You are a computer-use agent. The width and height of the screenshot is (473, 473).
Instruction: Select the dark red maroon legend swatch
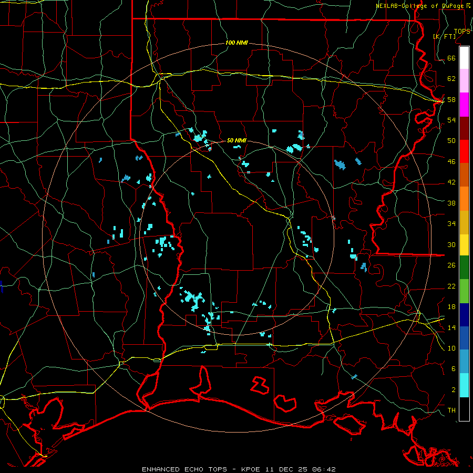464,128
